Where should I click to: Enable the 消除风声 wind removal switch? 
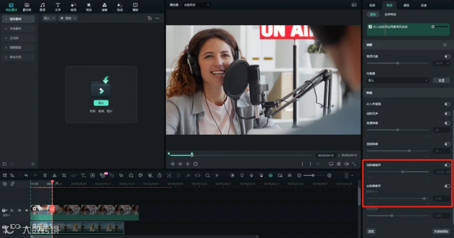447,114
